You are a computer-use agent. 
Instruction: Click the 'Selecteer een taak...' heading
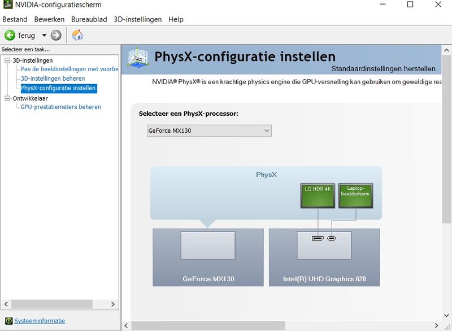point(25,49)
